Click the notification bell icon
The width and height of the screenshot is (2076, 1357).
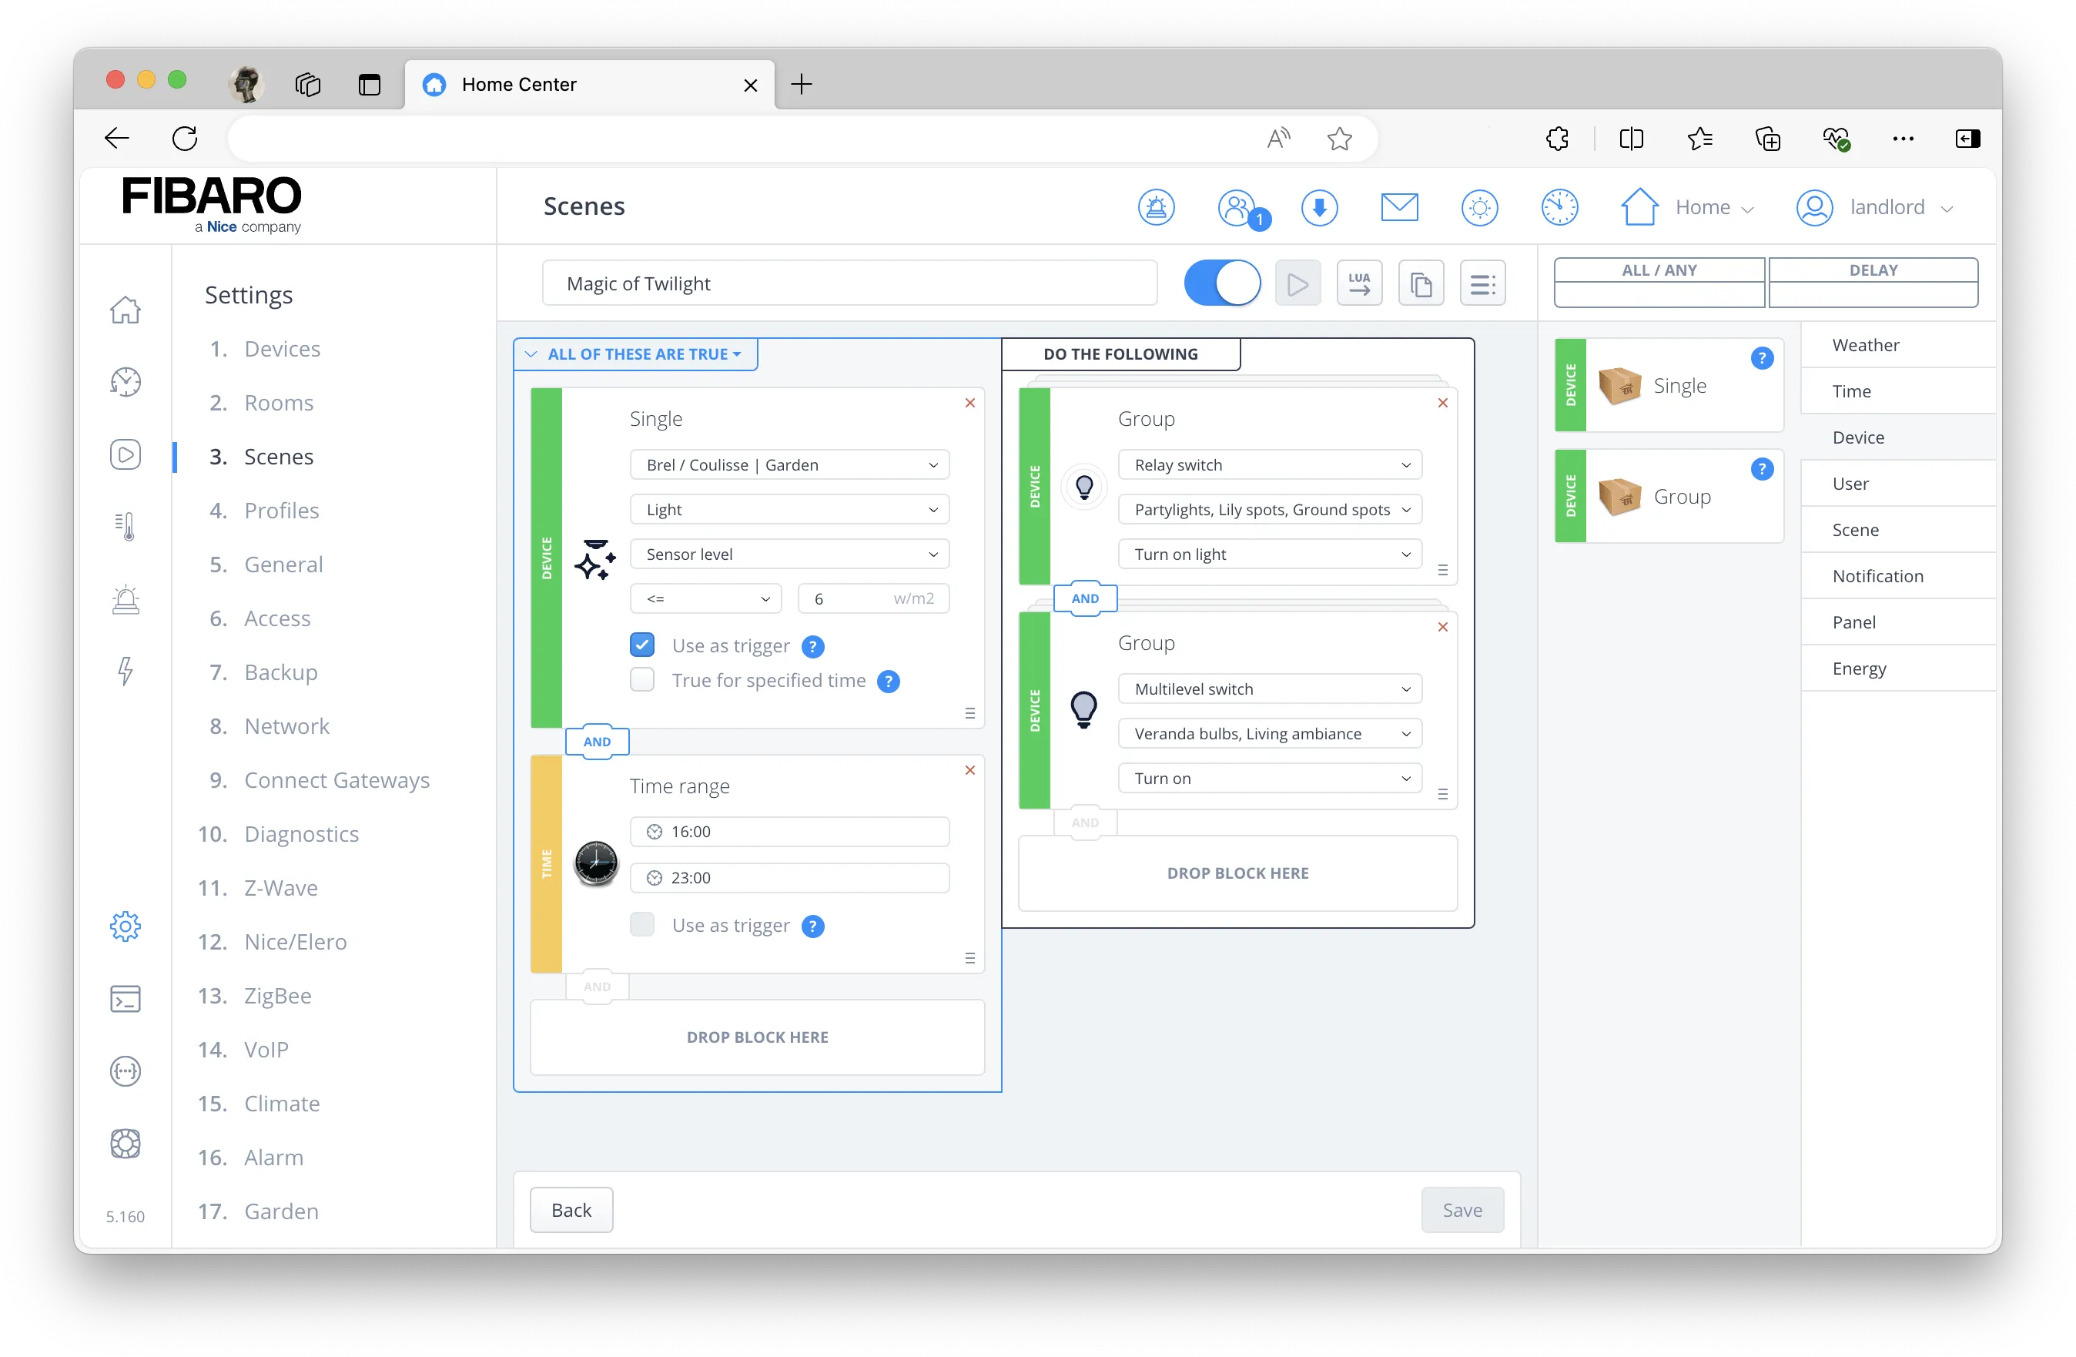pyautogui.click(x=1157, y=207)
